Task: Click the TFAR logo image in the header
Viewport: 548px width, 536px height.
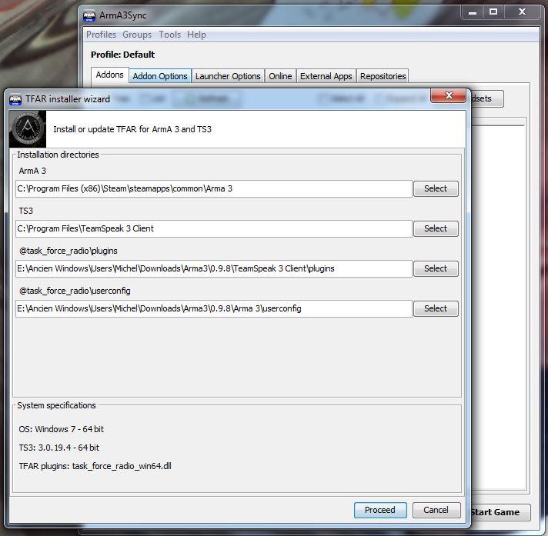Action: pyautogui.click(x=28, y=128)
